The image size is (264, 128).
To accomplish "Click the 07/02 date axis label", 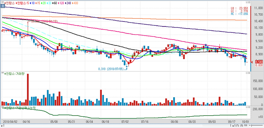I will click(125, 121).
